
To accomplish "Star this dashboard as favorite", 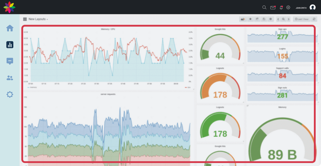I will [250, 19].
